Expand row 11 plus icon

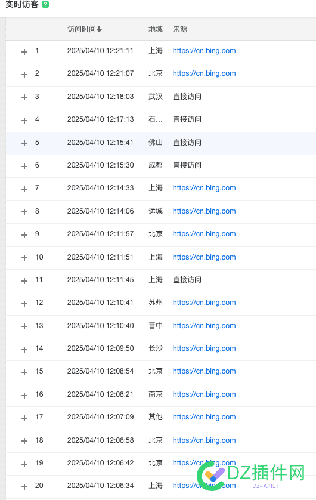coord(24,280)
